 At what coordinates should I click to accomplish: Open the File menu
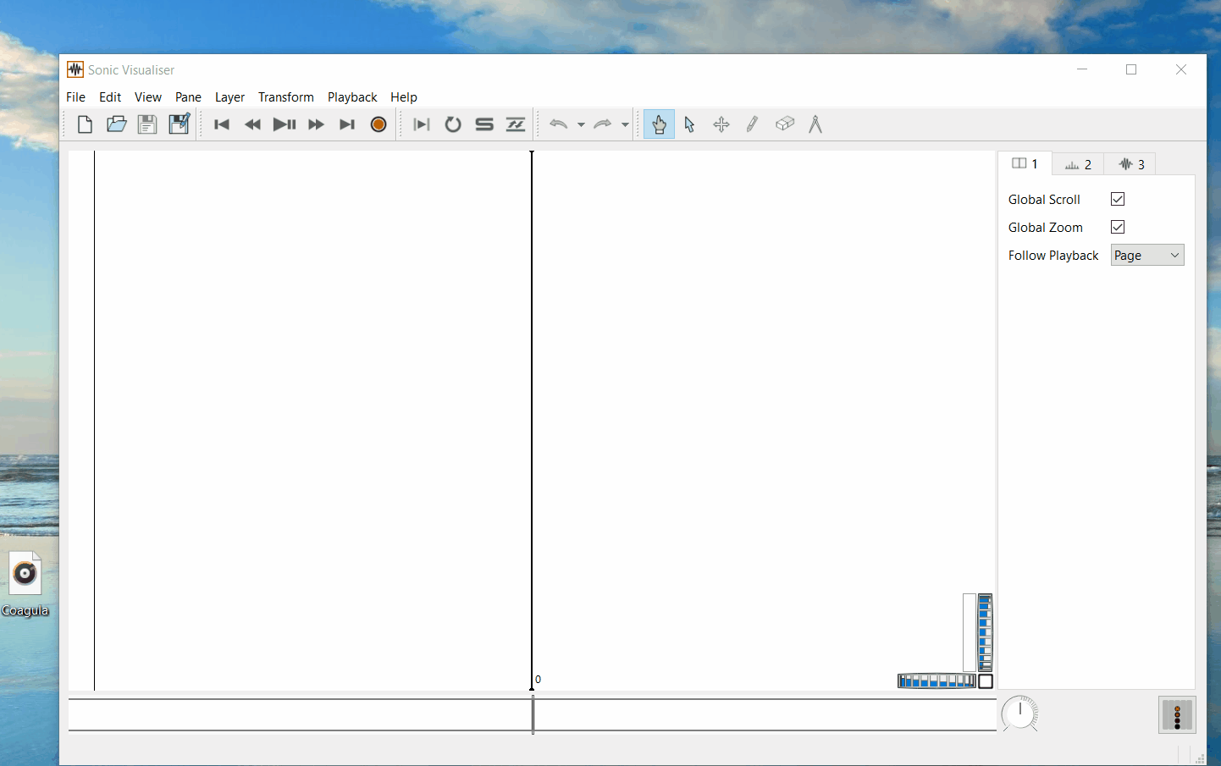pos(75,97)
